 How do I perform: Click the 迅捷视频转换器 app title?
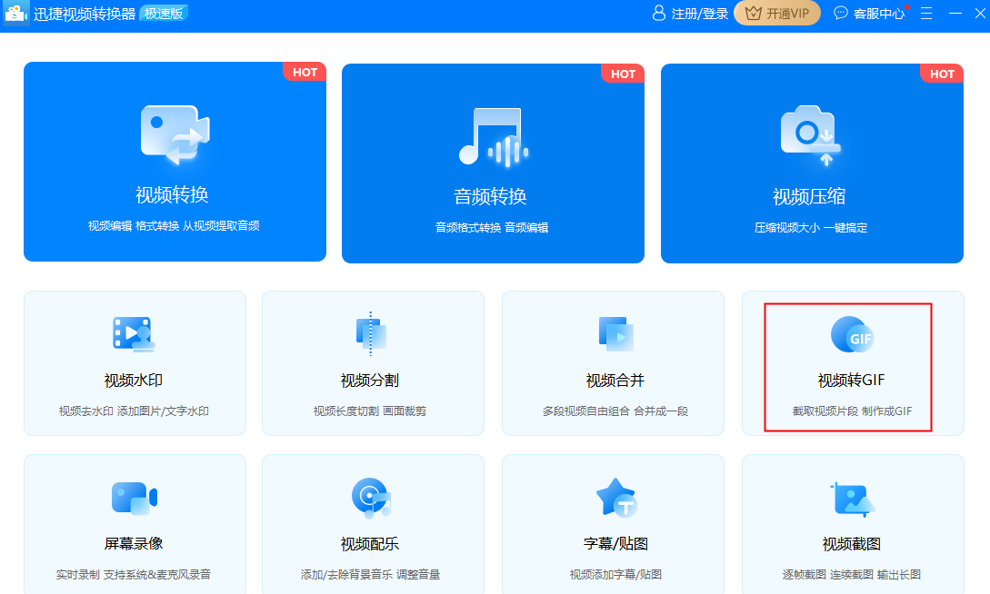pos(85,14)
